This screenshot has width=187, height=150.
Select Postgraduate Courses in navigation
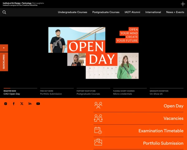pyautogui.click(x=106, y=12)
